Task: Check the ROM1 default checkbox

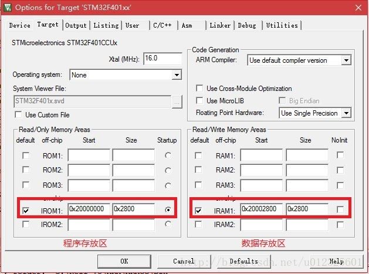Action: 26,155
